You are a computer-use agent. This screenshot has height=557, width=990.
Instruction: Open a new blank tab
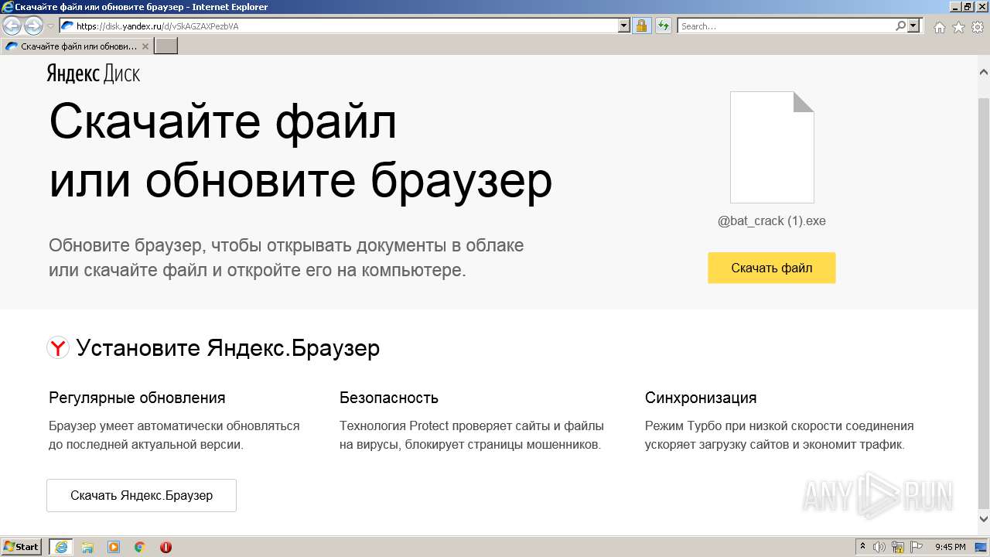coord(166,46)
